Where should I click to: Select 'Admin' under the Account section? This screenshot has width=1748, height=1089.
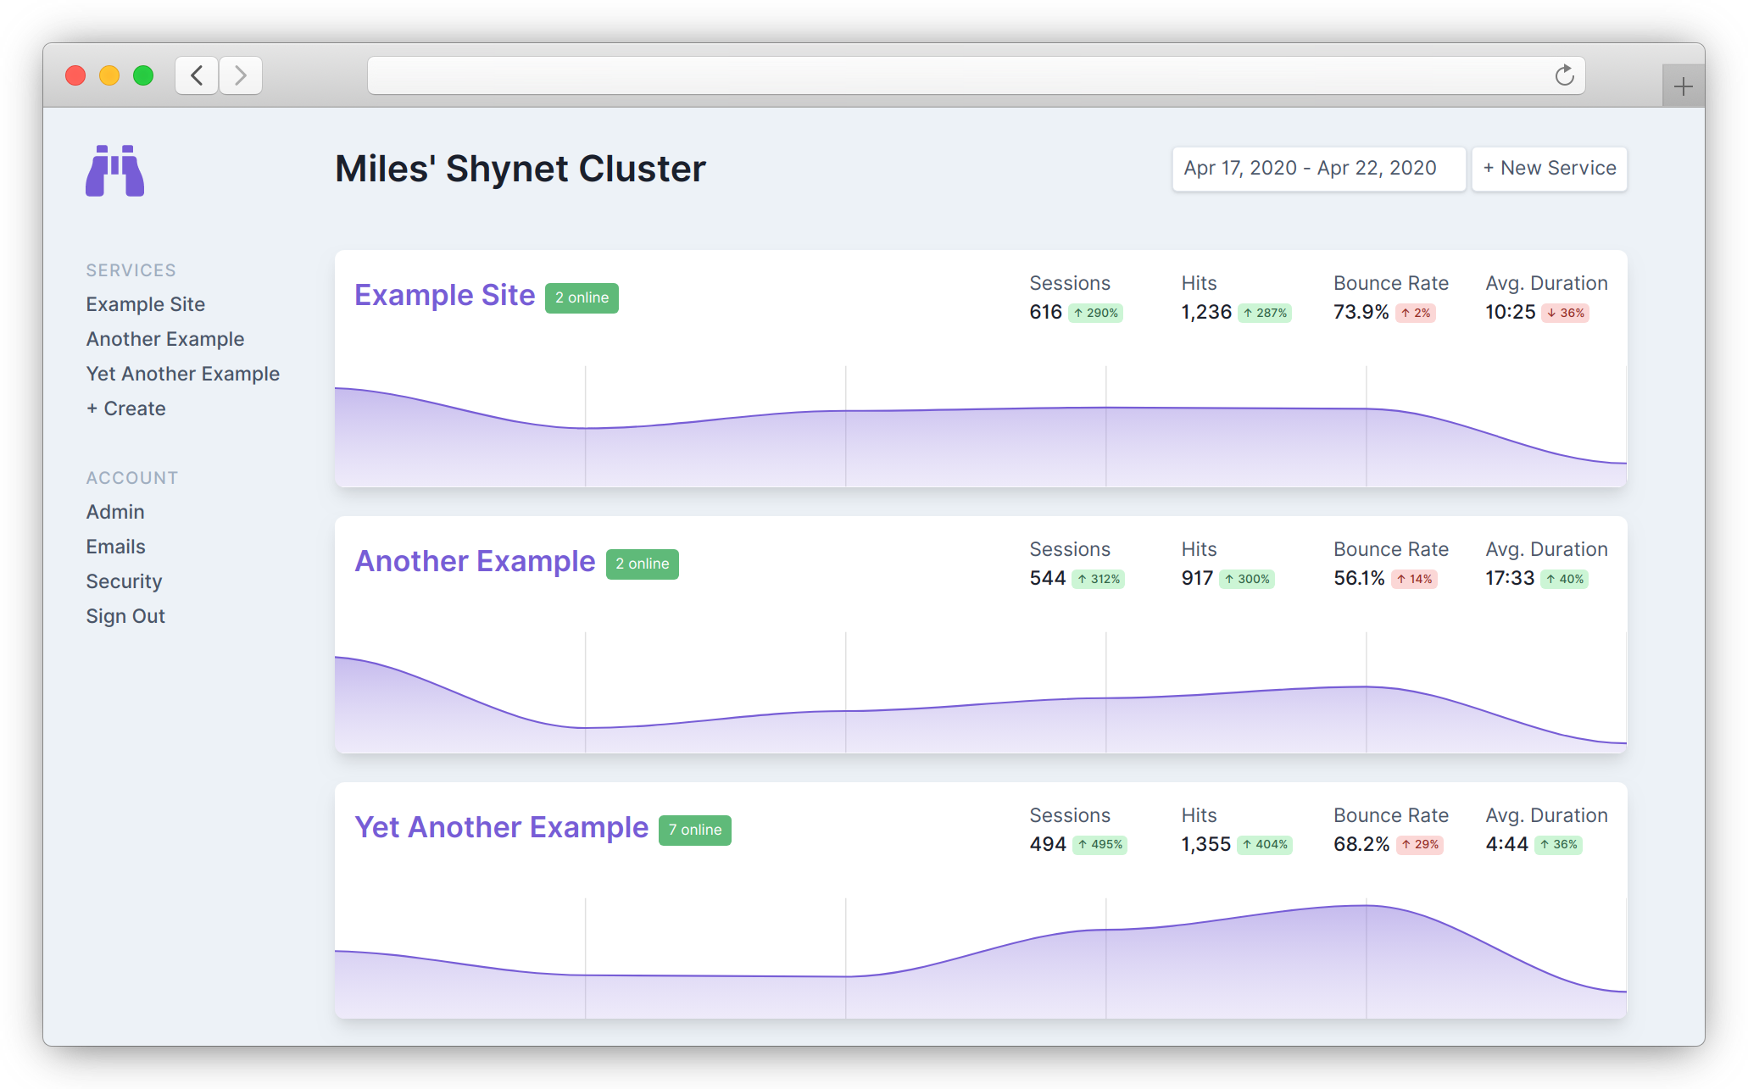(114, 511)
